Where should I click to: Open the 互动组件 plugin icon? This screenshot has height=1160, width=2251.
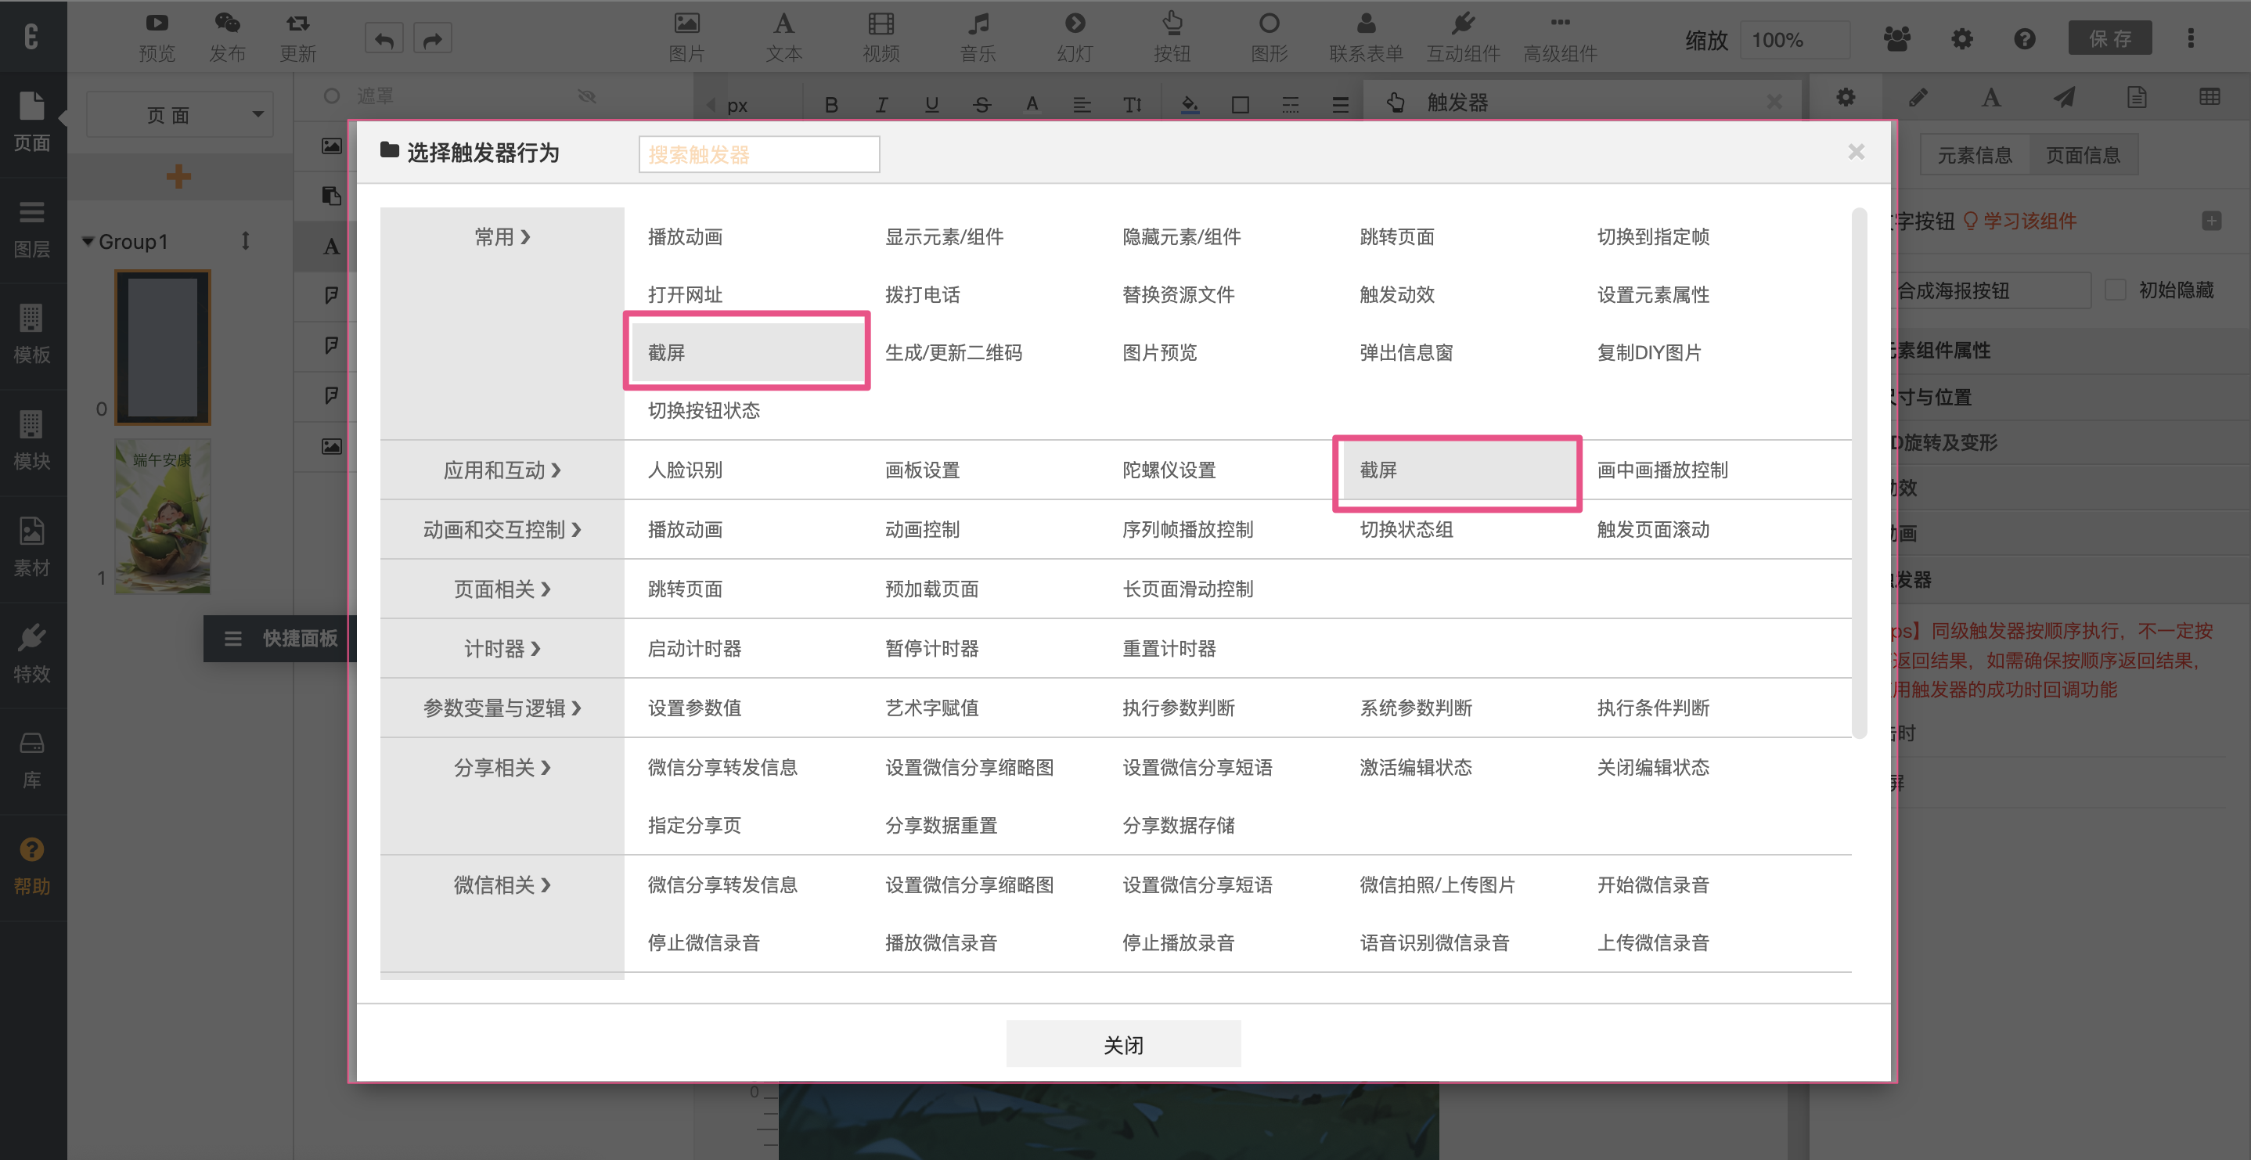coord(1463,23)
